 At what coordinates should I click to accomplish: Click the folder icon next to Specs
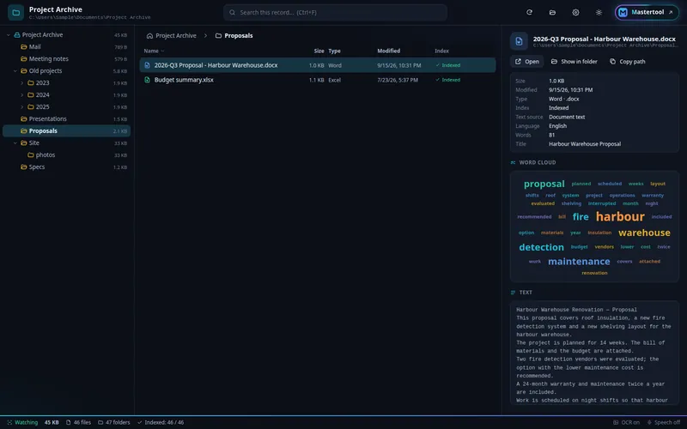coord(24,167)
